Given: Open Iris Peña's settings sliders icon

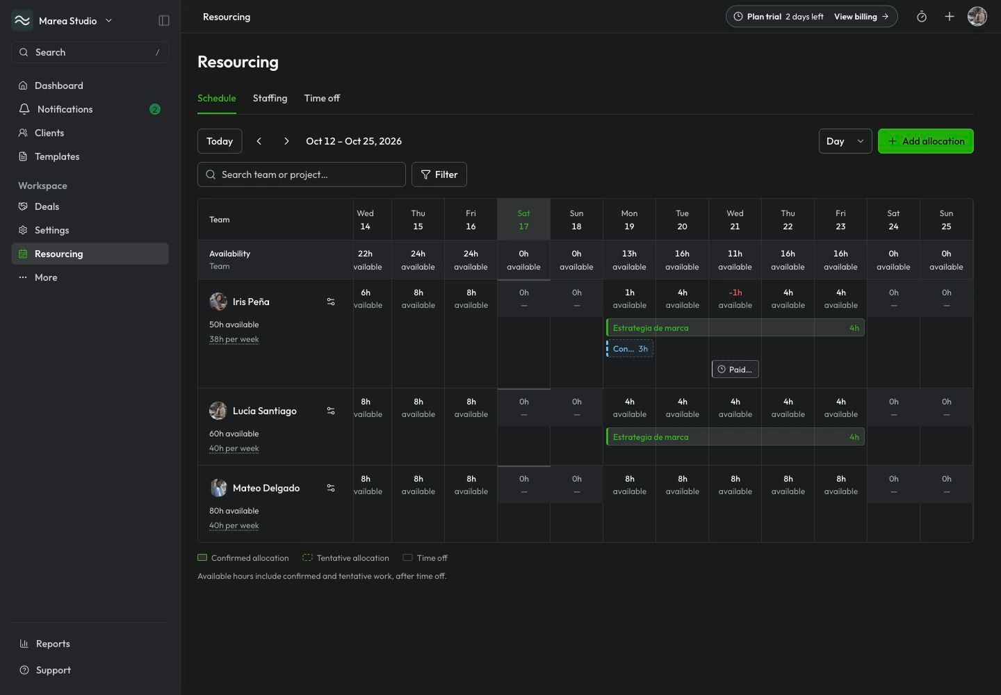Looking at the screenshot, I should click(331, 302).
